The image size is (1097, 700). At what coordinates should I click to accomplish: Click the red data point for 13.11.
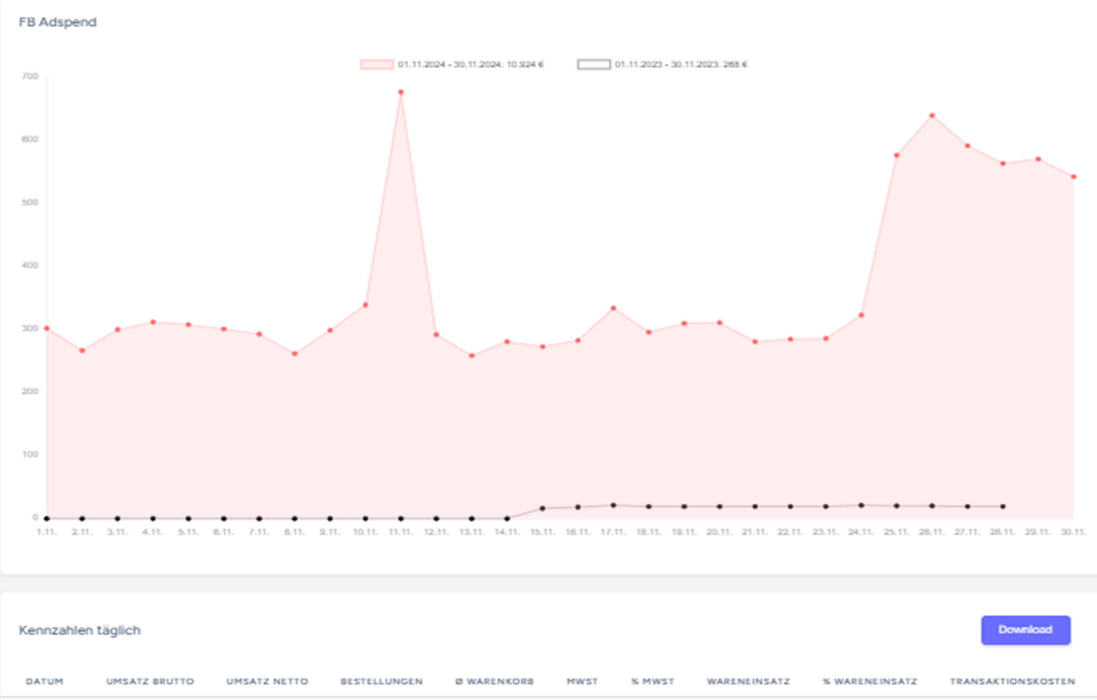point(472,356)
